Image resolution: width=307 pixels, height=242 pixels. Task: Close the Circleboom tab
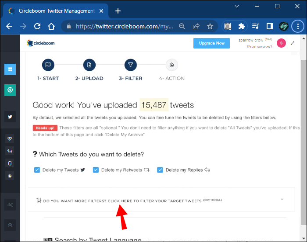[101, 11]
